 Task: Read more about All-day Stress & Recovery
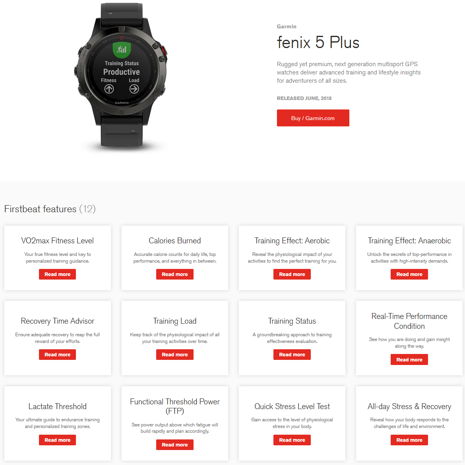tap(409, 440)
